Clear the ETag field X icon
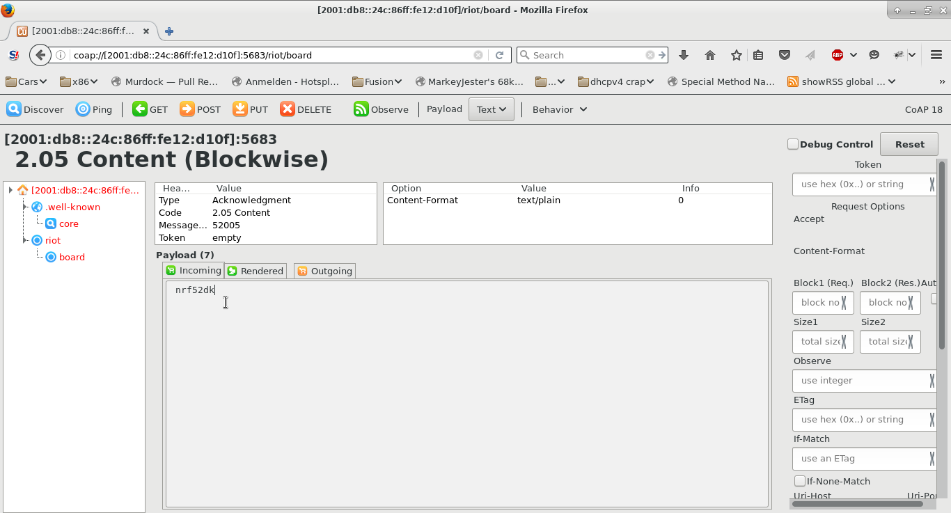The image size is (951, 513). coord(932,420)
